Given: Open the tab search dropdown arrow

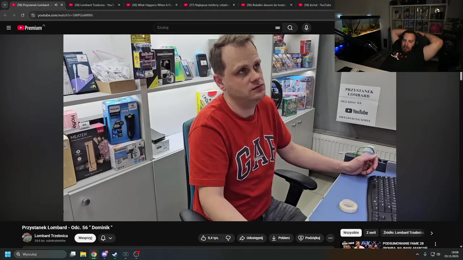Looking at the screenshot, I should click(x=5, y=5).
